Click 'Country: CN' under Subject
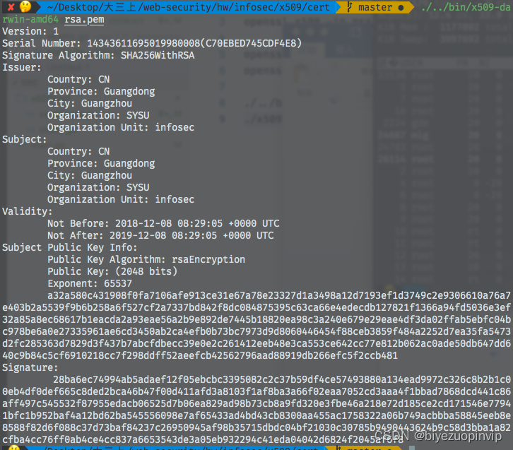Screen dimensions: 513x450 point(78,151)
